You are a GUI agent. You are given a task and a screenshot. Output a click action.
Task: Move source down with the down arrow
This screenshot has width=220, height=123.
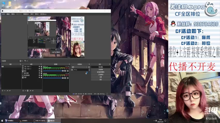(33, 91)
